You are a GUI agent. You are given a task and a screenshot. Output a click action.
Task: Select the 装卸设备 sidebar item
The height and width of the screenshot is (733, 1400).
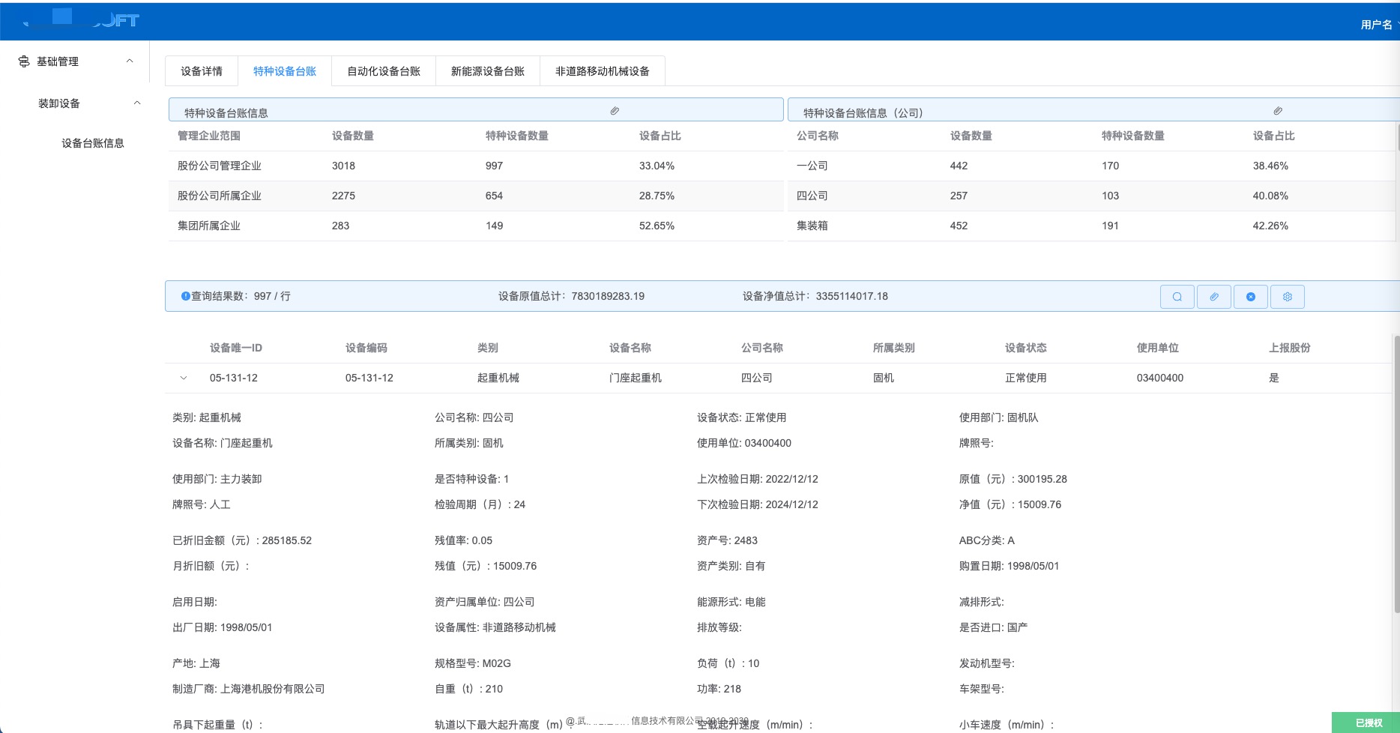tap(59, 103)
